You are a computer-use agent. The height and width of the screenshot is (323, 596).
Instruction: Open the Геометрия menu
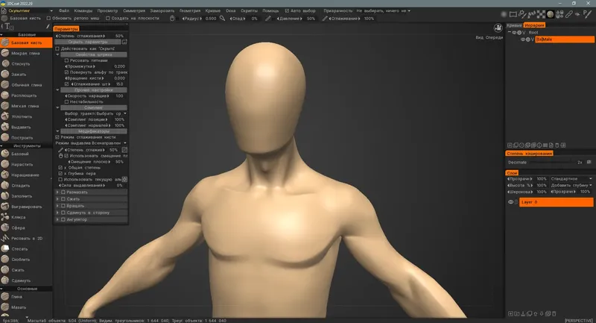(190, 10)
